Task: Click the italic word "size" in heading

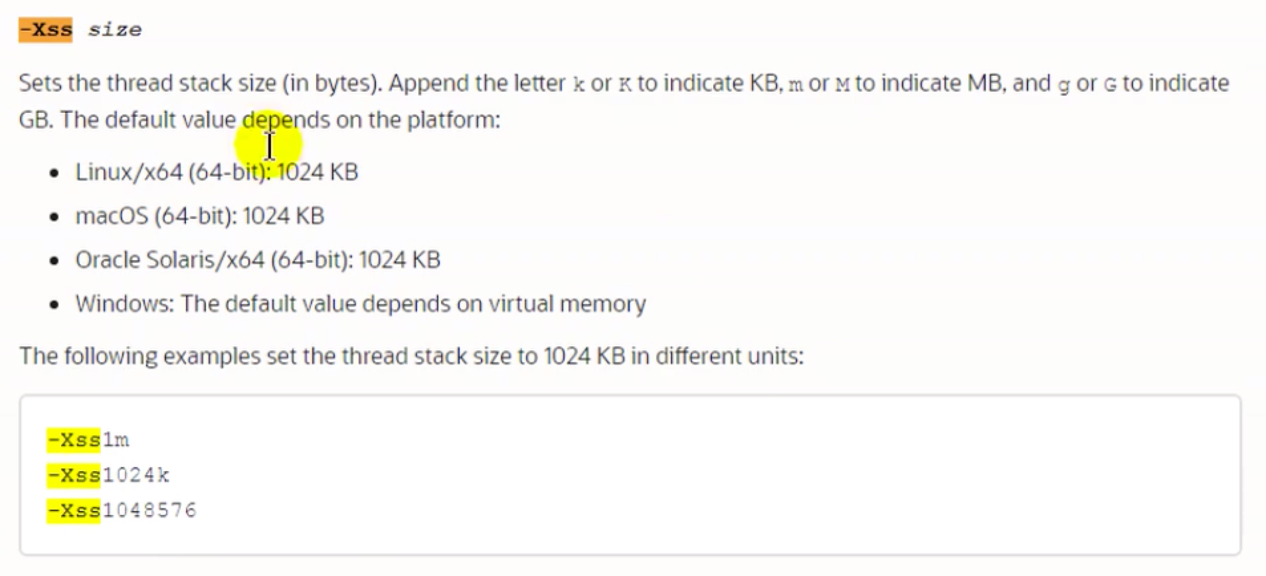Action: pyautogui.click(x=114, y=30)
